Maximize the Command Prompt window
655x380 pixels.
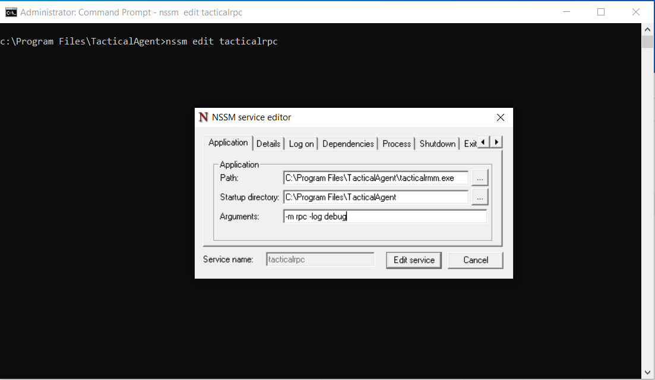601,12
